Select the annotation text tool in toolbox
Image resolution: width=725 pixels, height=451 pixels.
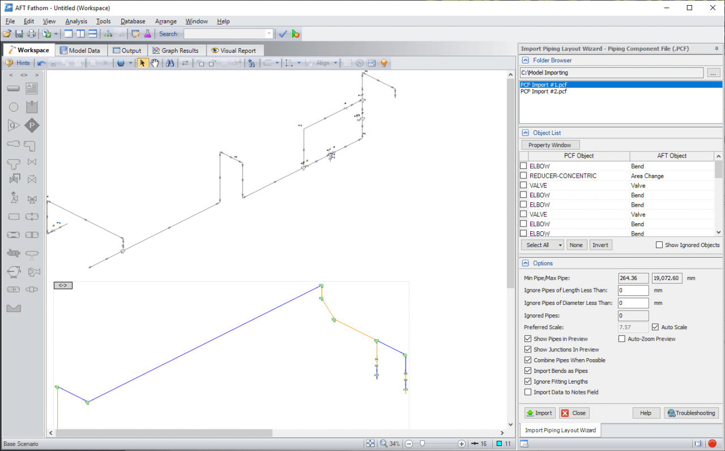pos(32,88)
